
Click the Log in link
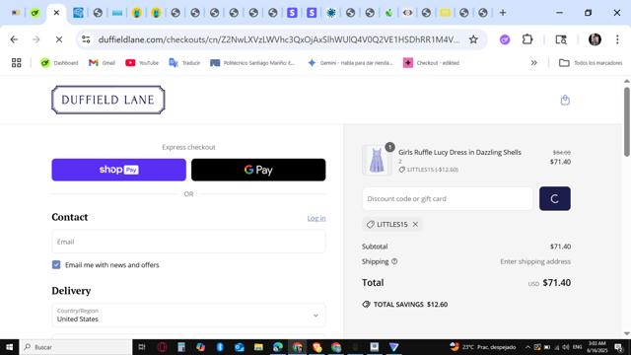point(316,218)
